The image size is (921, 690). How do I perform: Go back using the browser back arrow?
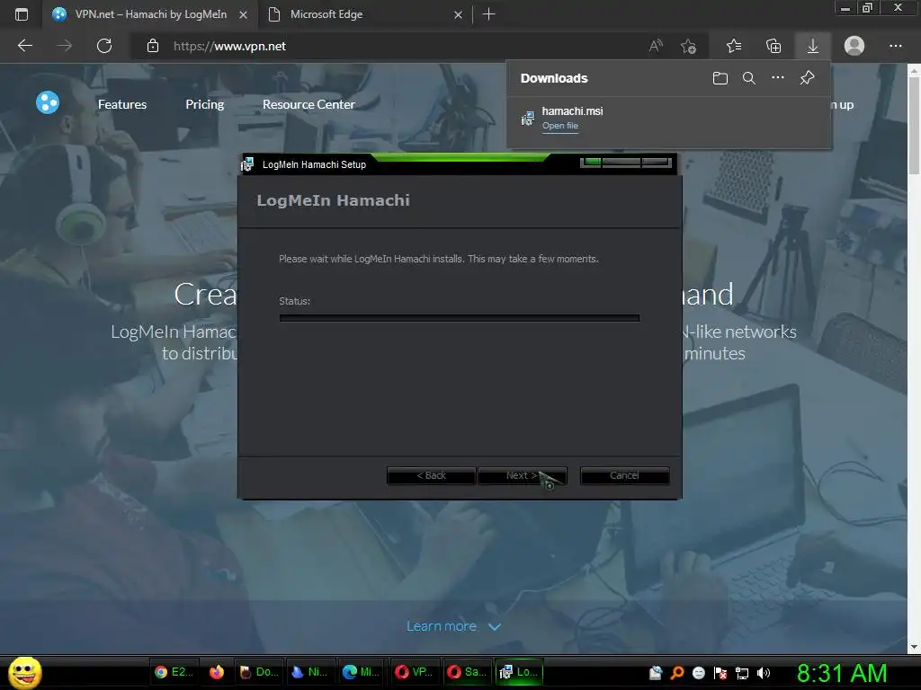24,46
